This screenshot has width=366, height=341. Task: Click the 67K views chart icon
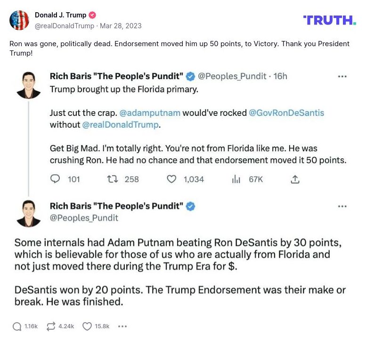(x=236, y=179)
